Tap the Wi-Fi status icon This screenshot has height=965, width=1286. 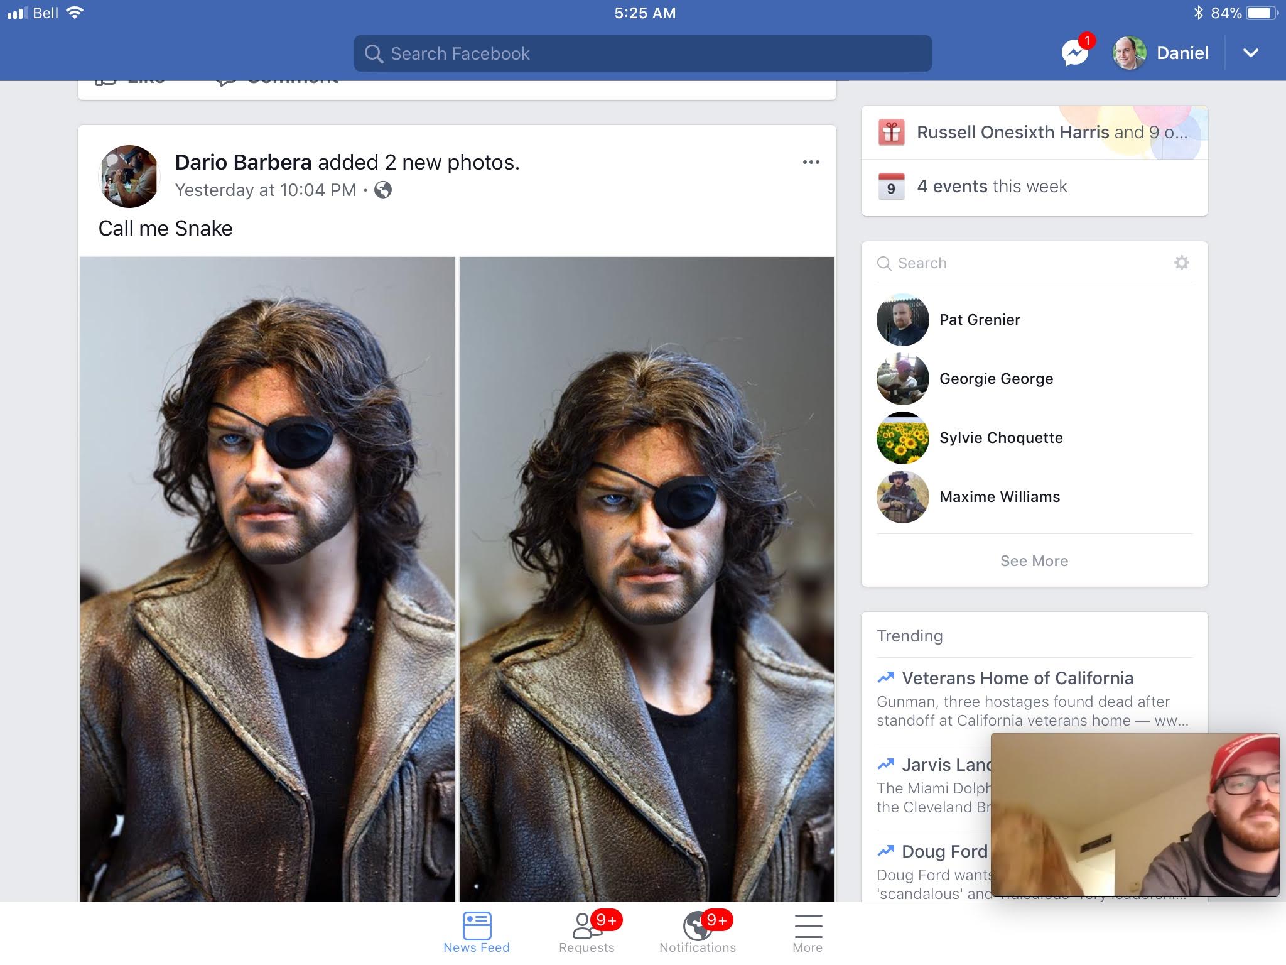74,13
